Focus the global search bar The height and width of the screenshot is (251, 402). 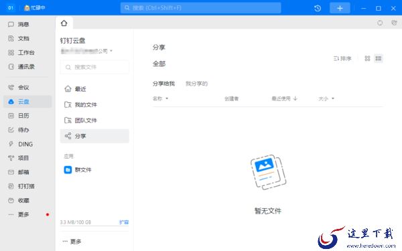pos(201,8)
